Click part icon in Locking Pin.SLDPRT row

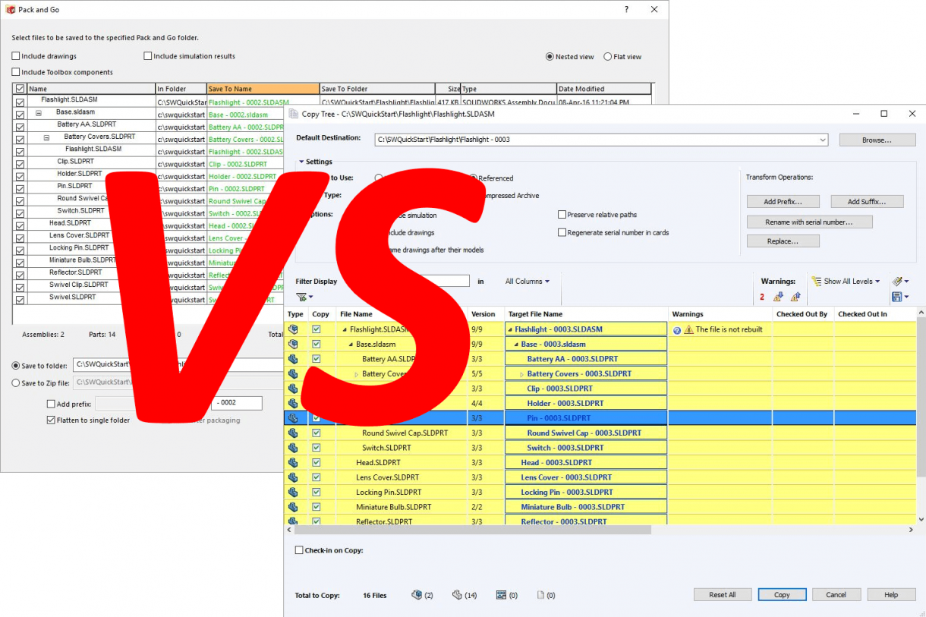coord(293,493)
